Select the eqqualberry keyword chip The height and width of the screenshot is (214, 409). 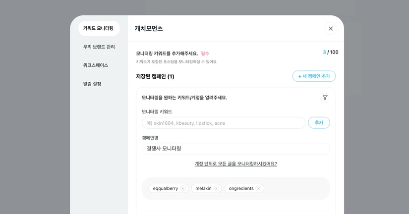[x=165, y=189]
